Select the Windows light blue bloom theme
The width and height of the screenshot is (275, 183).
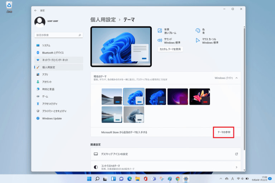pos(134,97)
